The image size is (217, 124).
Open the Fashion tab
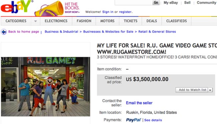(84, 21)
